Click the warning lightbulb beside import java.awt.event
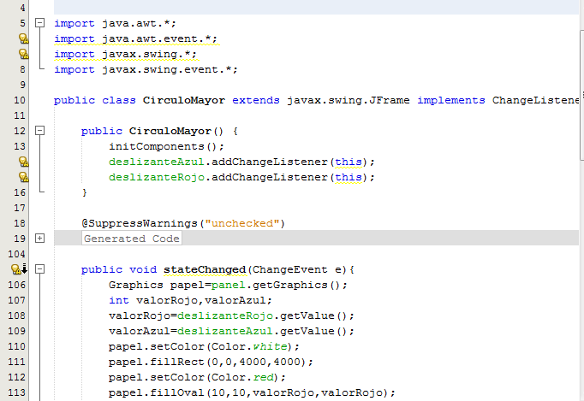The image size is (584, 401). coord(23,38)
